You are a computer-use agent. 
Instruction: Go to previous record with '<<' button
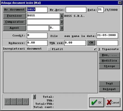pyautogui.click(x=14, y=102)
